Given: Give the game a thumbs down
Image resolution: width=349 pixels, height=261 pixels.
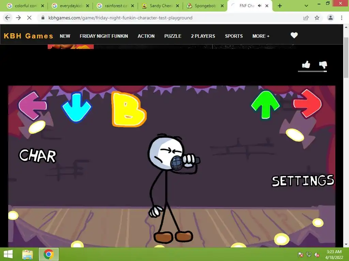Looking at the screenshot, I should pos(323,65).
